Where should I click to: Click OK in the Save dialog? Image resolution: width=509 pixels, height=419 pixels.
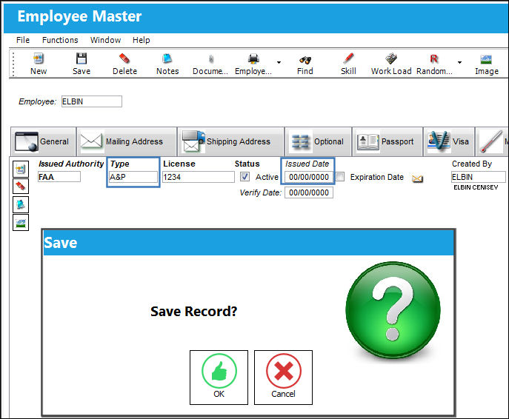219,378
